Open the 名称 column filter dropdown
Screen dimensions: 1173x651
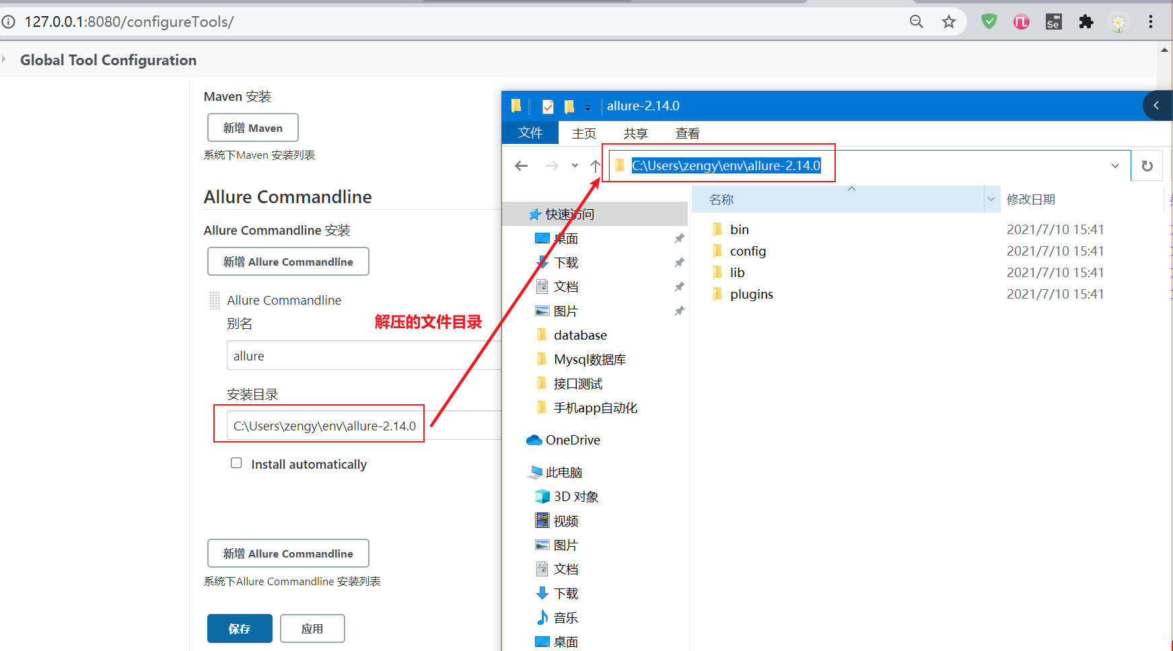[x=991, y=199]
